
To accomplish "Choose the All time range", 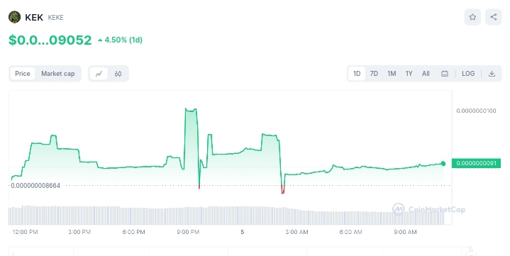I will (426, 74).
